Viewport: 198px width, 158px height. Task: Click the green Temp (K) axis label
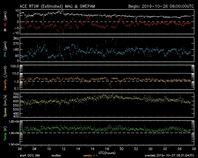coord(5,133)
